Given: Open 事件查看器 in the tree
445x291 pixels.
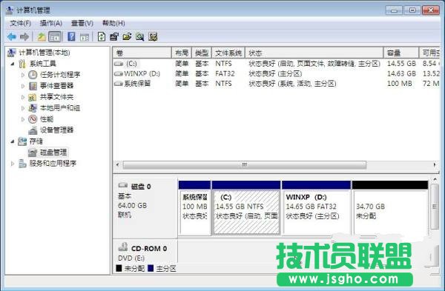Looking at the screenshot, I should click(57, 86).
